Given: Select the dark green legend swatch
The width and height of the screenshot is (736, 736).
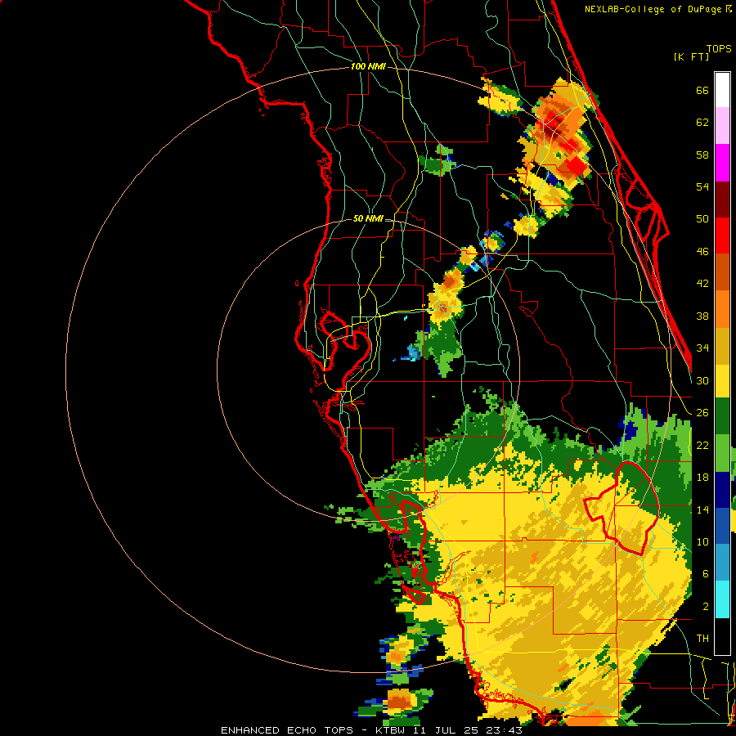Looking at the screenshot, I should pos(722,416).
